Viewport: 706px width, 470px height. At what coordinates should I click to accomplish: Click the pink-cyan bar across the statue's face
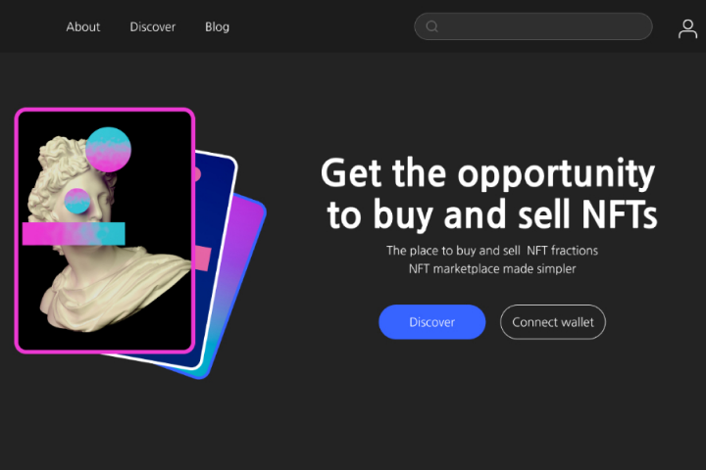click(x=74, y=234)
